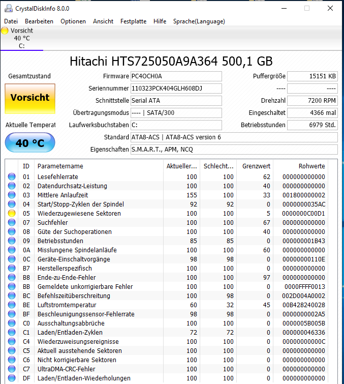Image resolution: width=344 pixels, height=384 pixels.
Task: Click status dot for Befehlszeitüberschreitung
Action: click(12, 296)
